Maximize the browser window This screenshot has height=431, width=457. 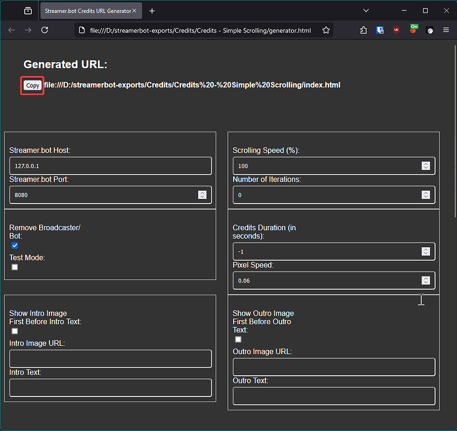(425, 11)
